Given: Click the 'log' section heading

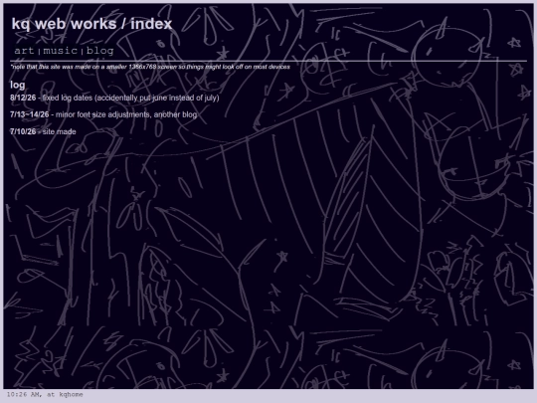Looking at the screenshot, I should coord(18,85).
